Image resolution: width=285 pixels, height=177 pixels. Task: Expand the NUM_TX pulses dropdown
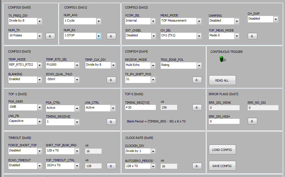pos(39,36)
